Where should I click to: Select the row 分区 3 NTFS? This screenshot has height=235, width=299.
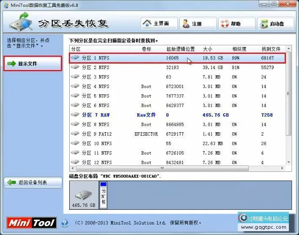click(x=177, y=77)
